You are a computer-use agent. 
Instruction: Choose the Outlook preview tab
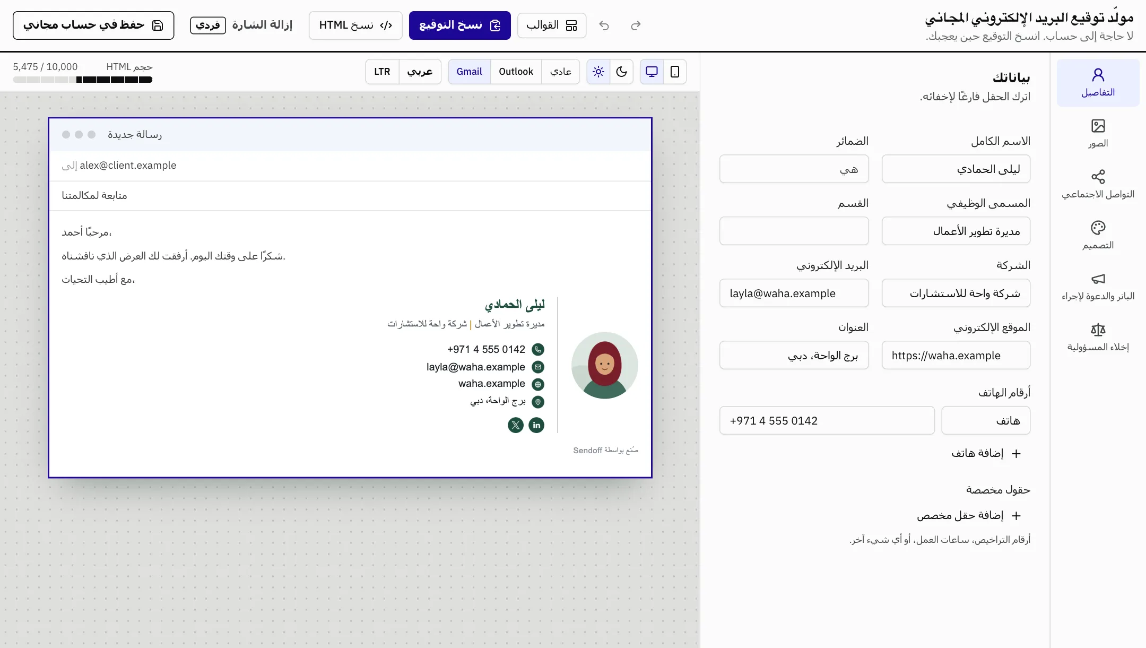(x=516, y=72)
